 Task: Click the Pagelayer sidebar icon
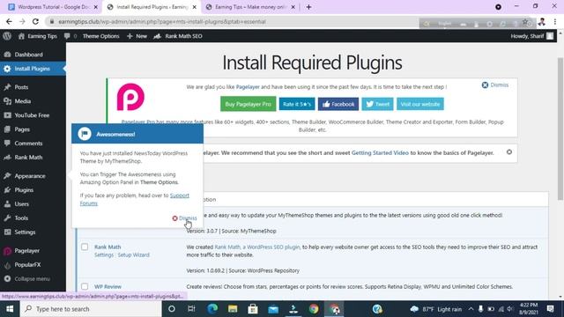[x=7, y=251]
